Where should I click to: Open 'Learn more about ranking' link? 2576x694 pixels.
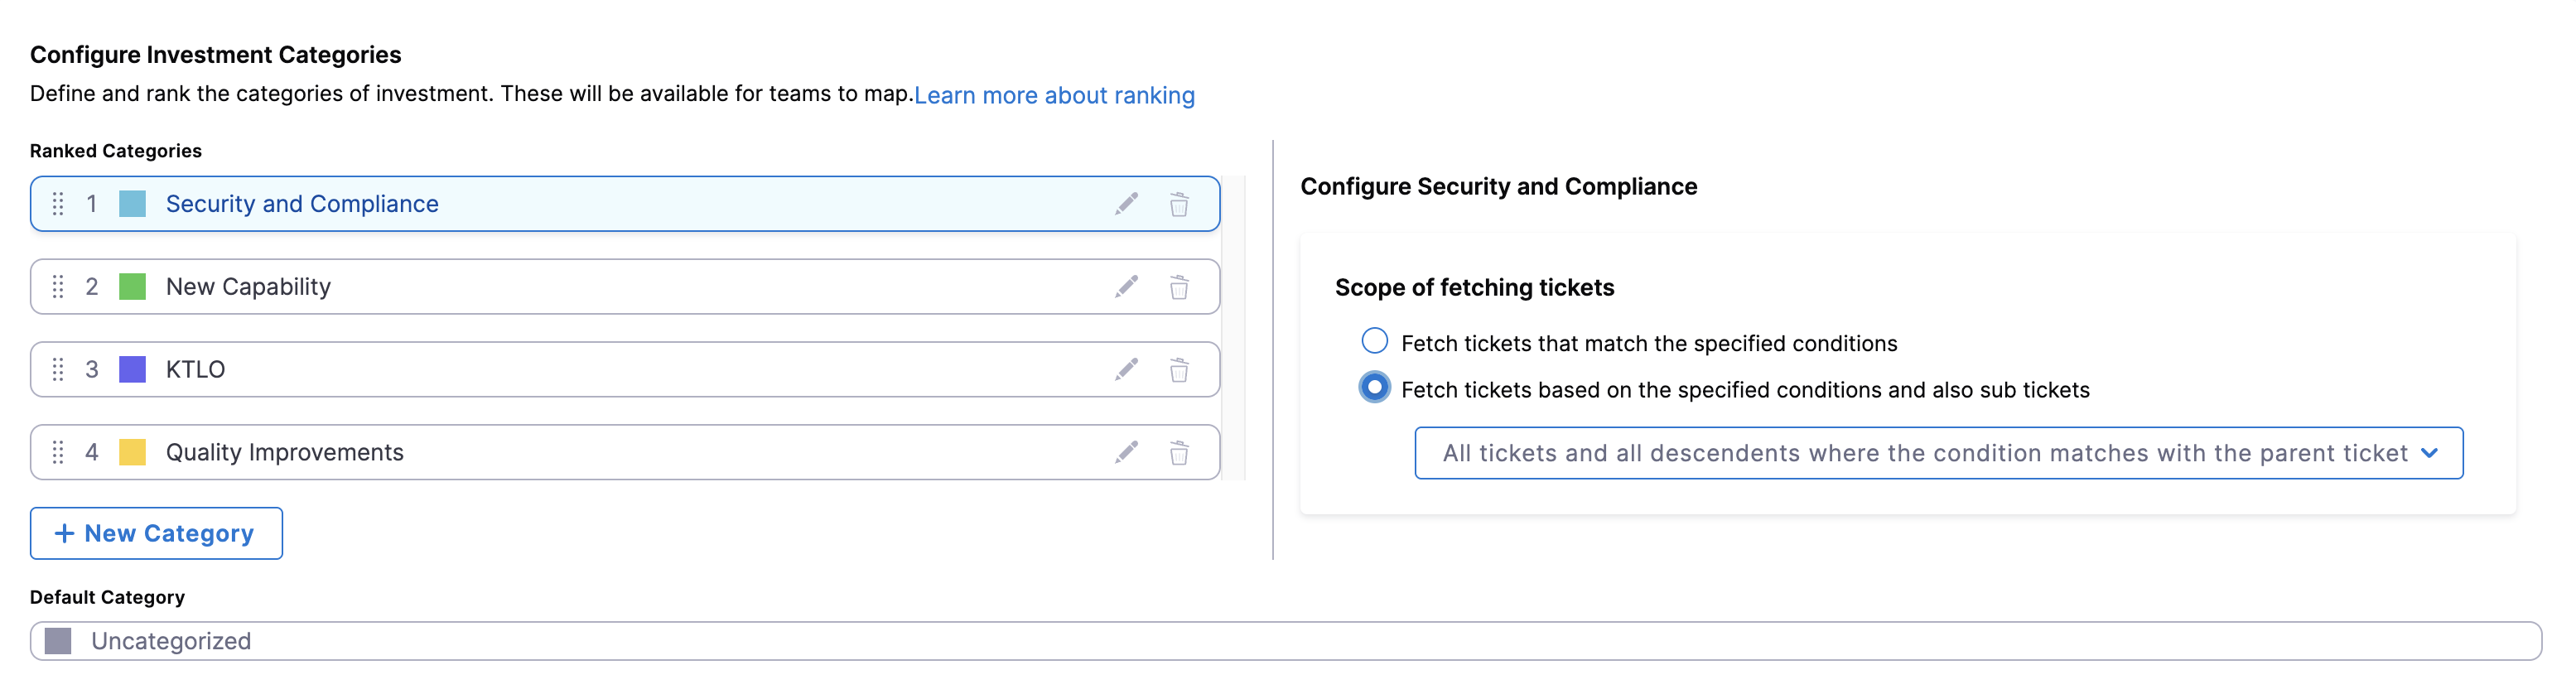pos(1054,96)
